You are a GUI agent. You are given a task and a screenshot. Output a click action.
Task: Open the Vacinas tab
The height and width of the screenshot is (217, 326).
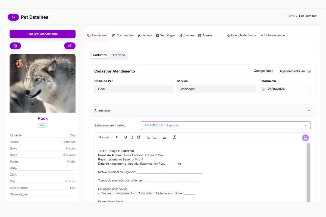[146, 35]
